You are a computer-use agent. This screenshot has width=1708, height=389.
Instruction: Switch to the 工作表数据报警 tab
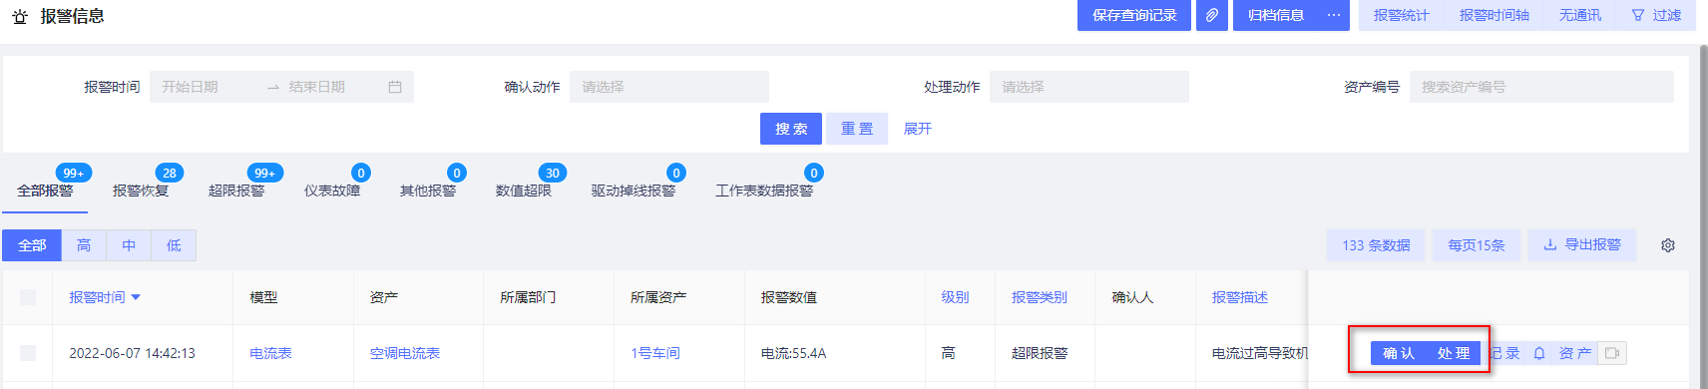coord(764,191)
